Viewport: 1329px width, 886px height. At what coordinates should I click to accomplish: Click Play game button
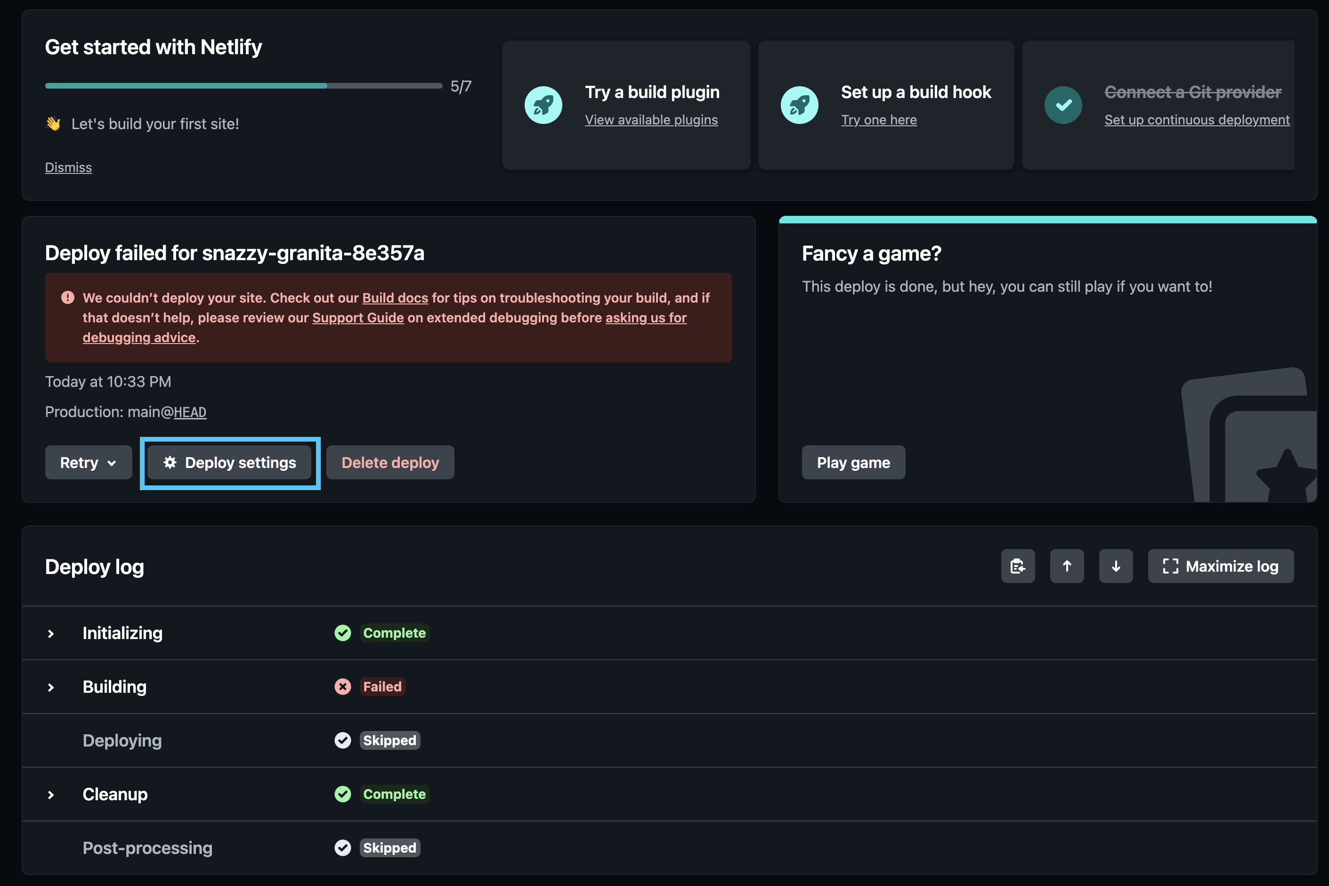pos(853,462)
